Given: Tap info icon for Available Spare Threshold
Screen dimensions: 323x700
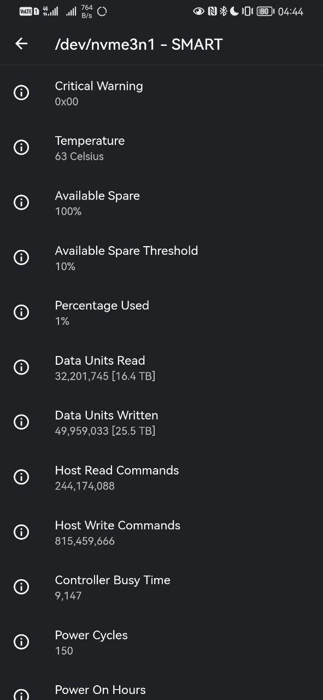Looking at the screenshot, I should click(21, 257).
